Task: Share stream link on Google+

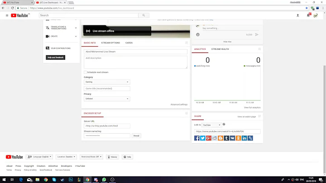Action: tap(209, 138)
